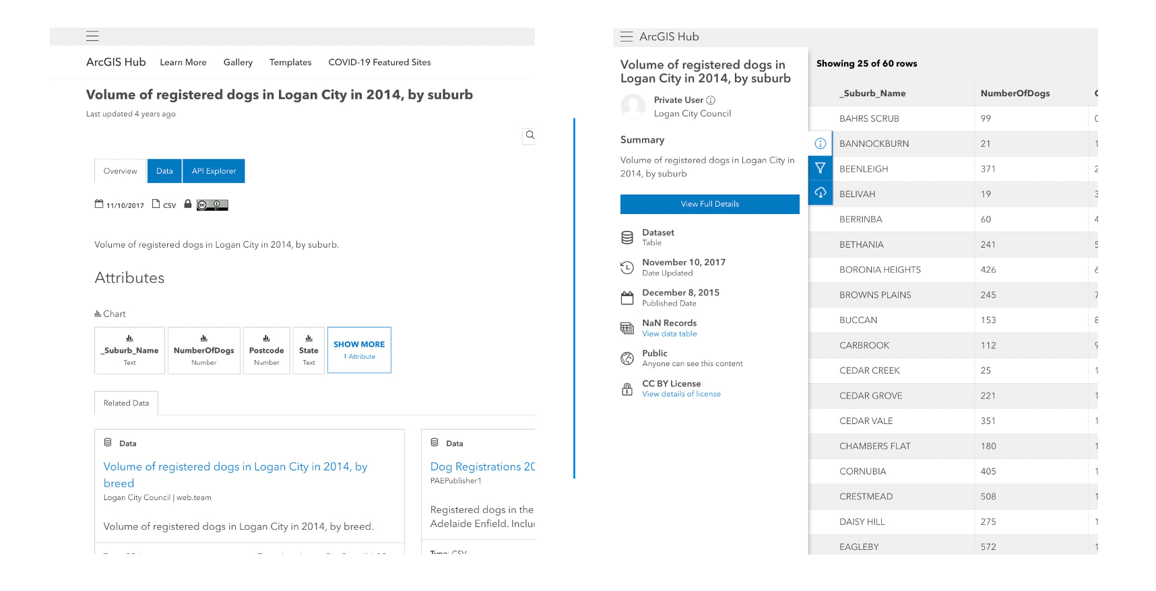Screen dimensions: 1156x591
Task: Click the Private User avatar image
Action: 633,106
